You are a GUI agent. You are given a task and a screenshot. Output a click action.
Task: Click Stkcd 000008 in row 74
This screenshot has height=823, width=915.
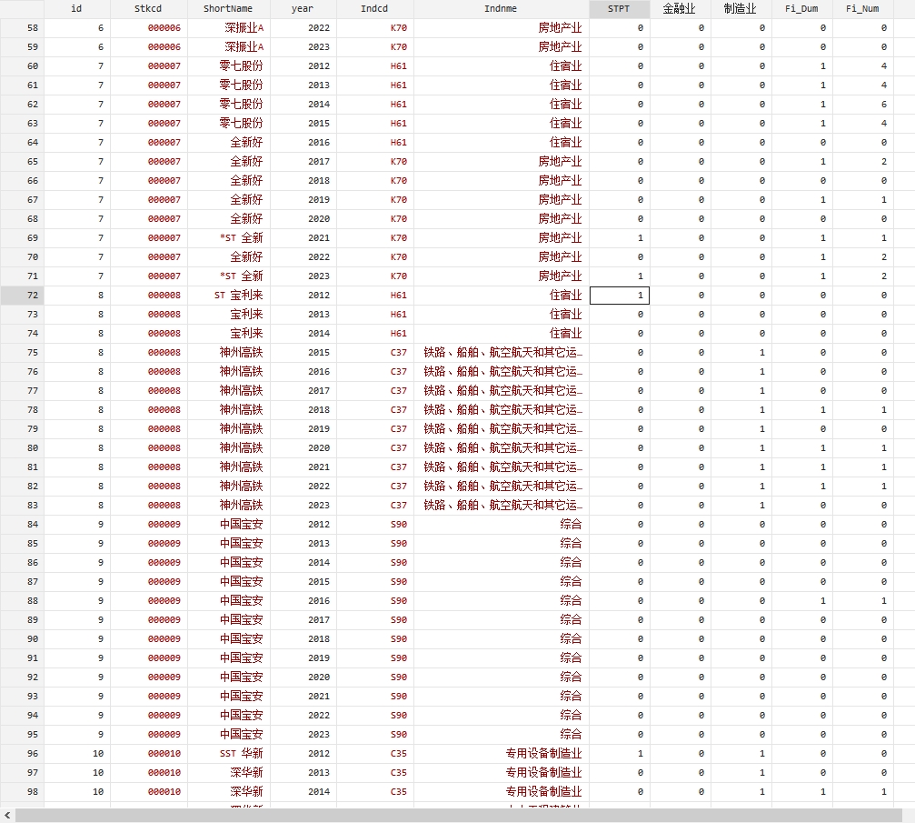(164, 334)
